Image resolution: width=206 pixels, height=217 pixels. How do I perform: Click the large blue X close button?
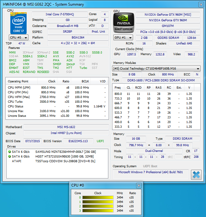(x=196, y=175)
